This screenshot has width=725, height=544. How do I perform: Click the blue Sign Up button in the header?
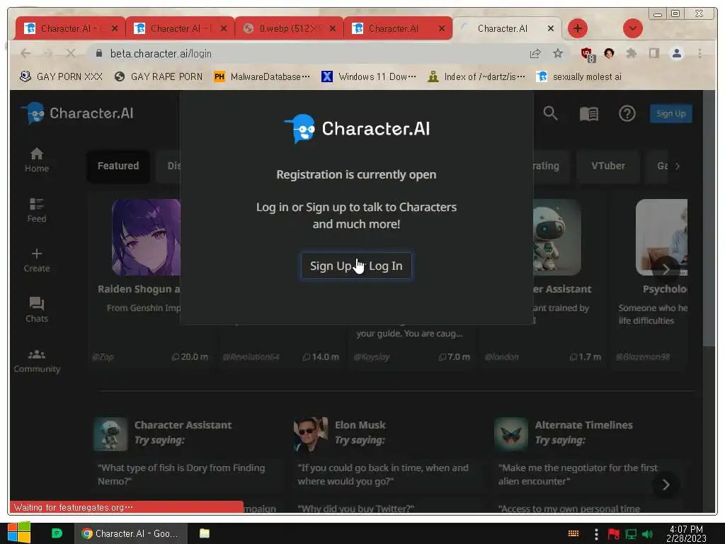coord(671,113)
